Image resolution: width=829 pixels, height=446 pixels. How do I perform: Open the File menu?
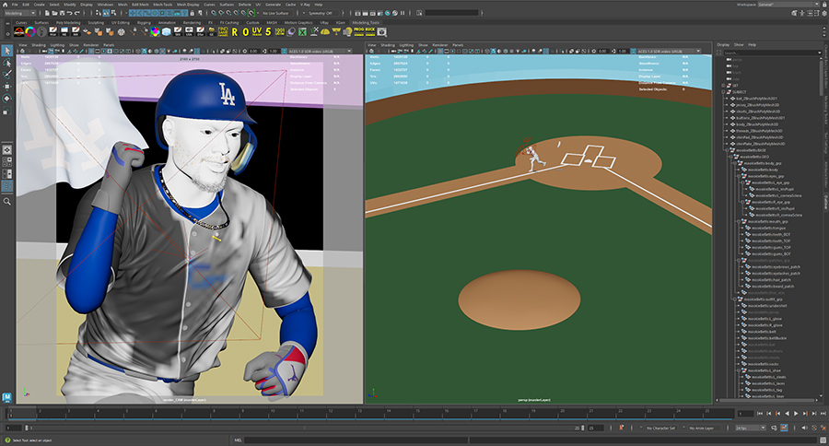(16, 5)
